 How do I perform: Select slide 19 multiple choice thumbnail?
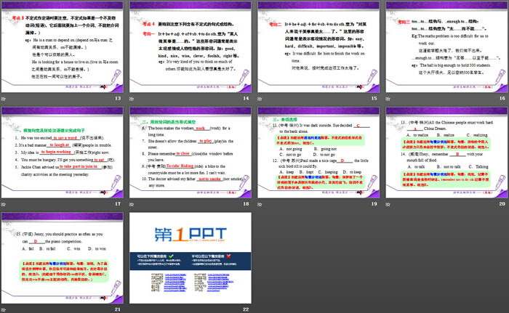coord(318,153)
